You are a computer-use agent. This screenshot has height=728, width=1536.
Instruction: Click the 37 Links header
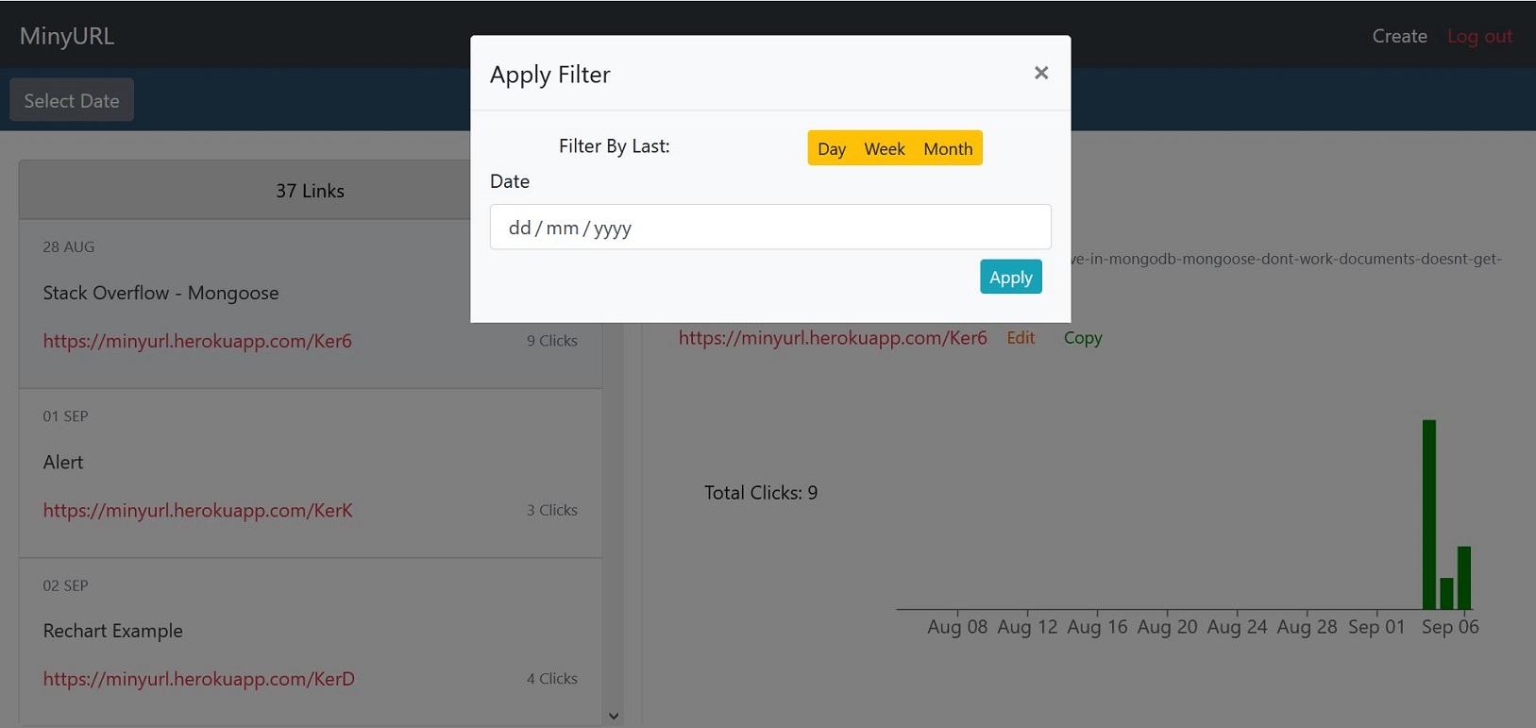click(310, 191)
